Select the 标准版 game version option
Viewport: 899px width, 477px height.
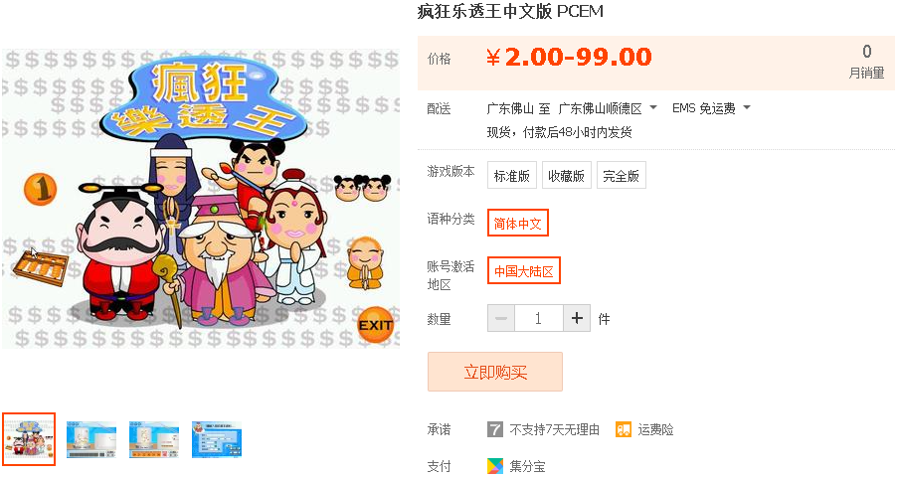(x=512, y=175)
